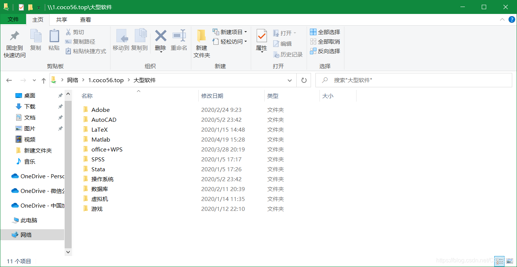Expand the Delete button dropdown arrow

tap(161, 52)
